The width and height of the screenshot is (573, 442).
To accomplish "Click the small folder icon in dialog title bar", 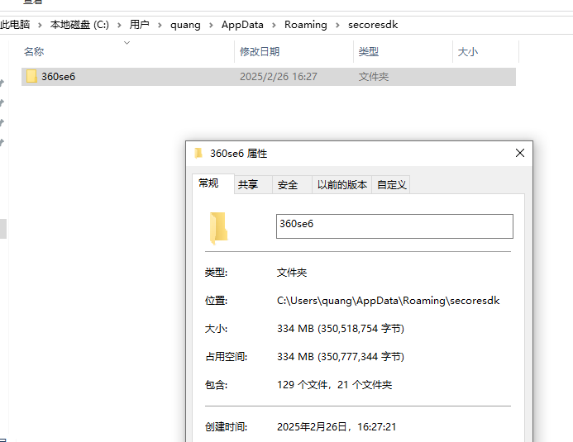I will point(198,154).
